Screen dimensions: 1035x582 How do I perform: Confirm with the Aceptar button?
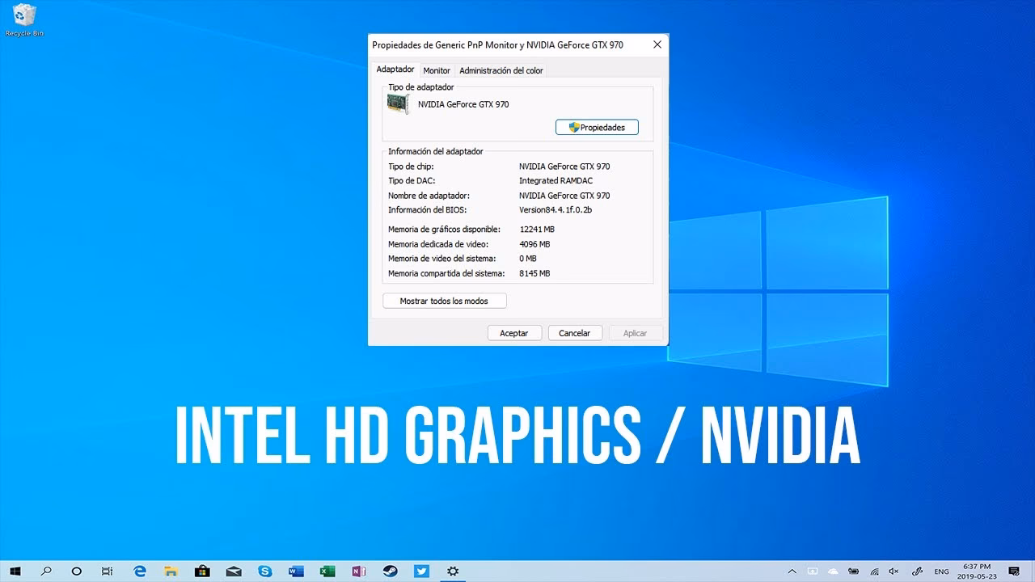tap(514, 333)
